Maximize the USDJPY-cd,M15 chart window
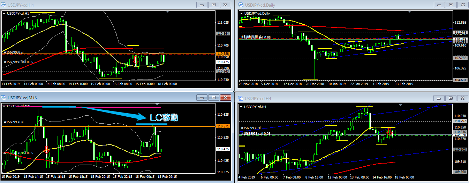 [x=213, y=98]
